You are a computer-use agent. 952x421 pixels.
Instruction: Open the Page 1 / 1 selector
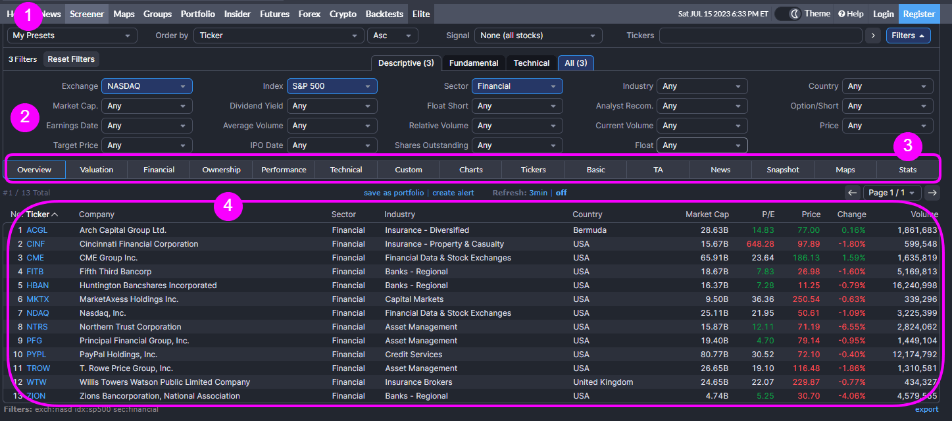point(892,193)
